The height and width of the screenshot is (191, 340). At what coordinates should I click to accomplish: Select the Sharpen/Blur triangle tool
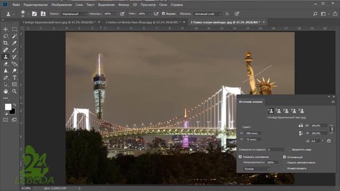pos(6,71)
